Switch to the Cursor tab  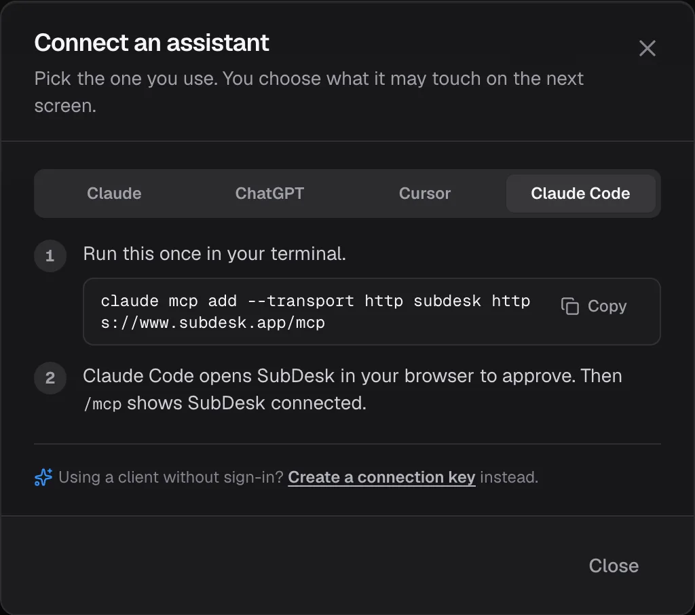425,193
